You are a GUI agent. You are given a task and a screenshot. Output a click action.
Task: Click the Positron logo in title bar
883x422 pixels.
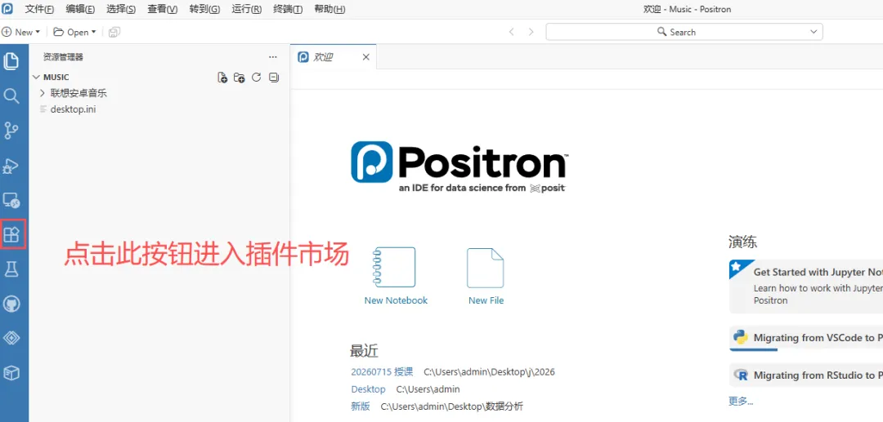(x=8, y=9)
